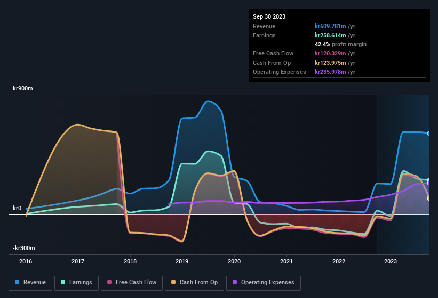Click the kr900m y-axis label
Screen dimensions: 438x298
22,88
